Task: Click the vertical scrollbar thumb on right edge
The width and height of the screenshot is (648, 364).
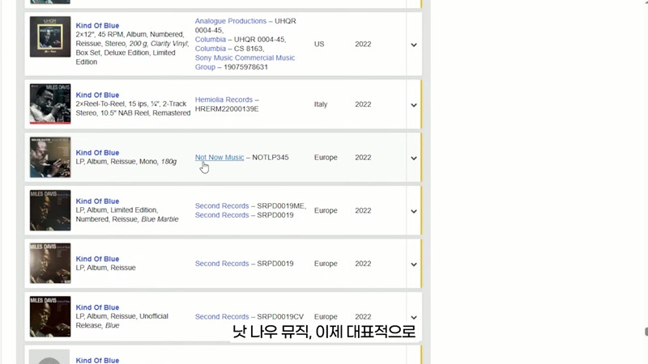Action: [x=645, y=332]
